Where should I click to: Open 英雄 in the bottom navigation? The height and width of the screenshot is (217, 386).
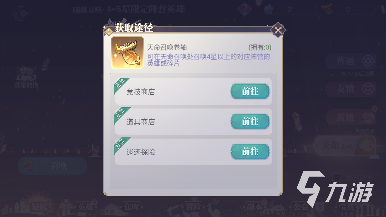pyautogui.click(x=85, y=206)
